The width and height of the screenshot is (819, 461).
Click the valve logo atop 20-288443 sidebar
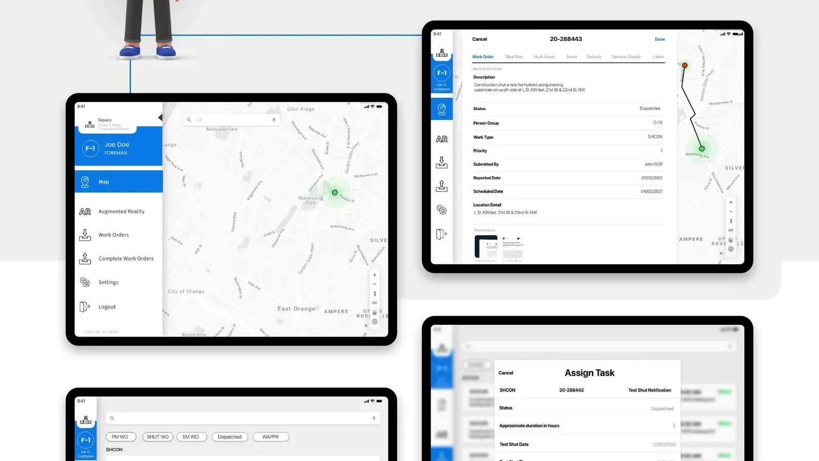(442, 53)
